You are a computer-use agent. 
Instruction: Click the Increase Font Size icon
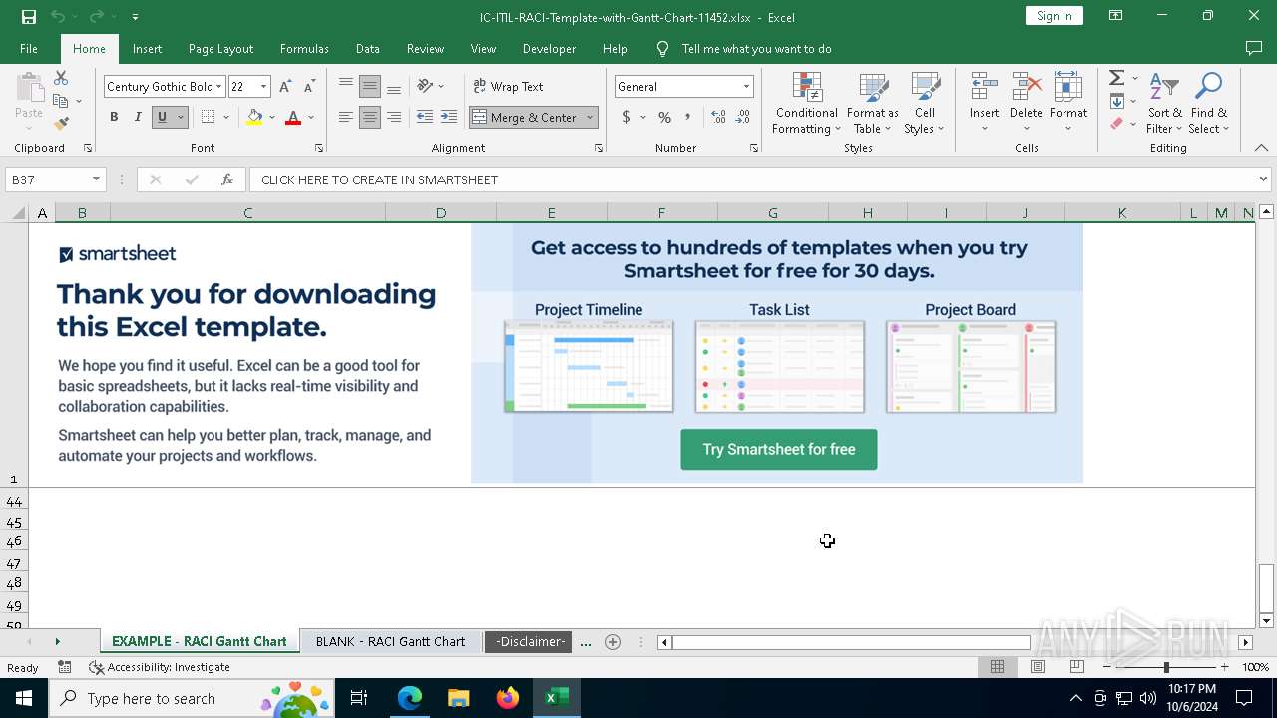[286, 87]
